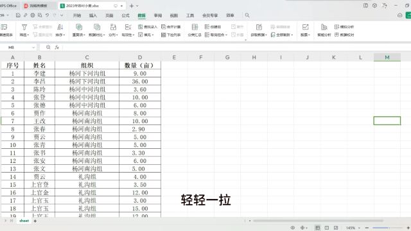Screen dimensions: 411x231
Task: Click the print preview icon
Action: [40, 15]
